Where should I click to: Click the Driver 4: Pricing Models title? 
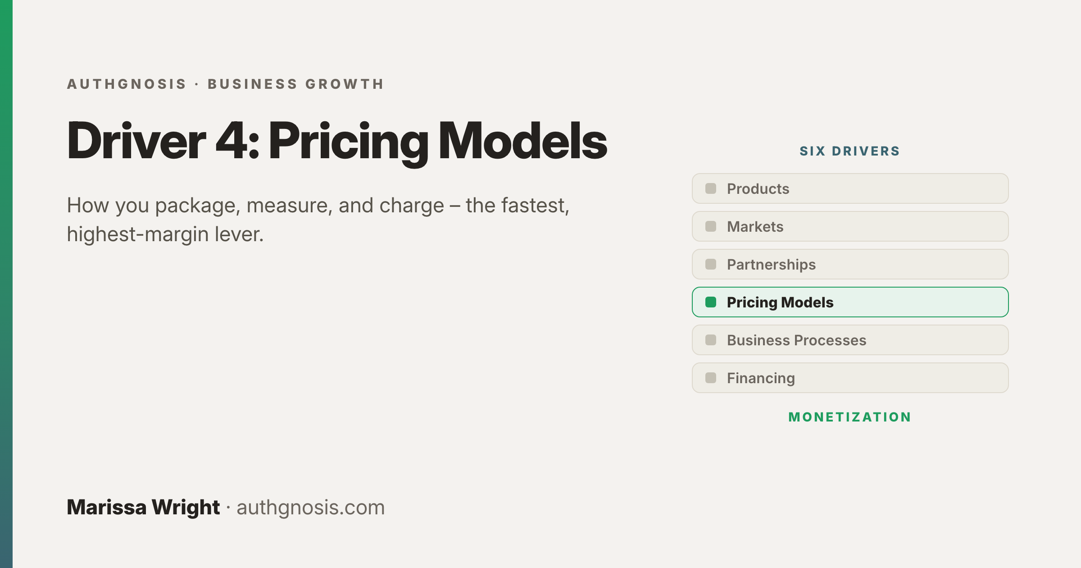click(337, 142)
